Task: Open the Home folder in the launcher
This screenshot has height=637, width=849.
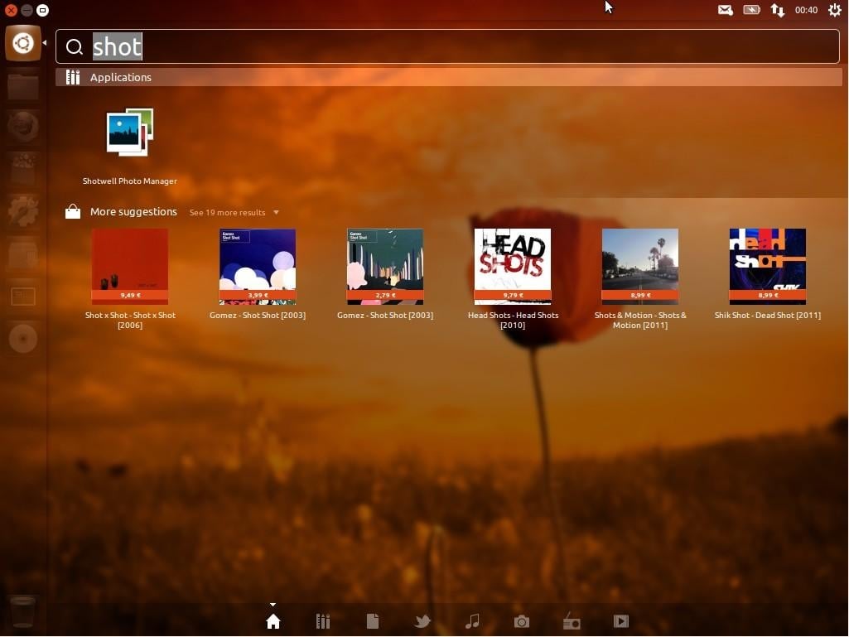Action: [22, 86]
